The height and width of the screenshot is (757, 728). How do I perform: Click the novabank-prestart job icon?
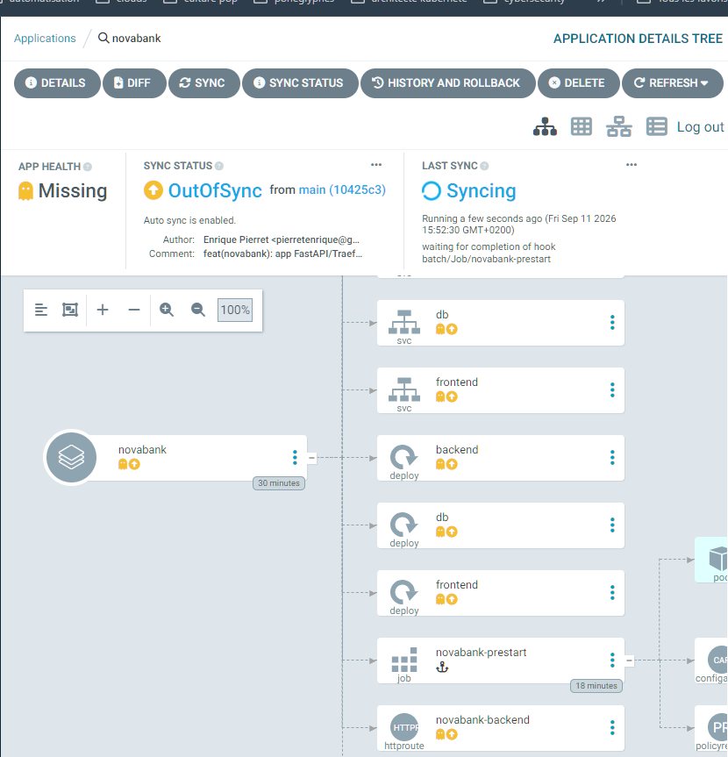[404, 660]
